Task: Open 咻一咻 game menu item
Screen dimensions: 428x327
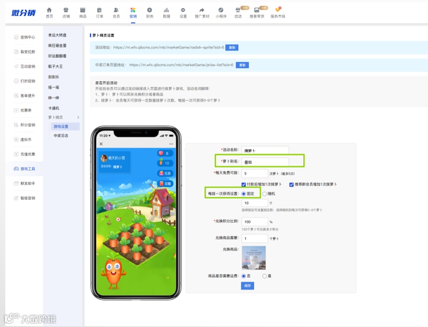Action: [54, 98]
